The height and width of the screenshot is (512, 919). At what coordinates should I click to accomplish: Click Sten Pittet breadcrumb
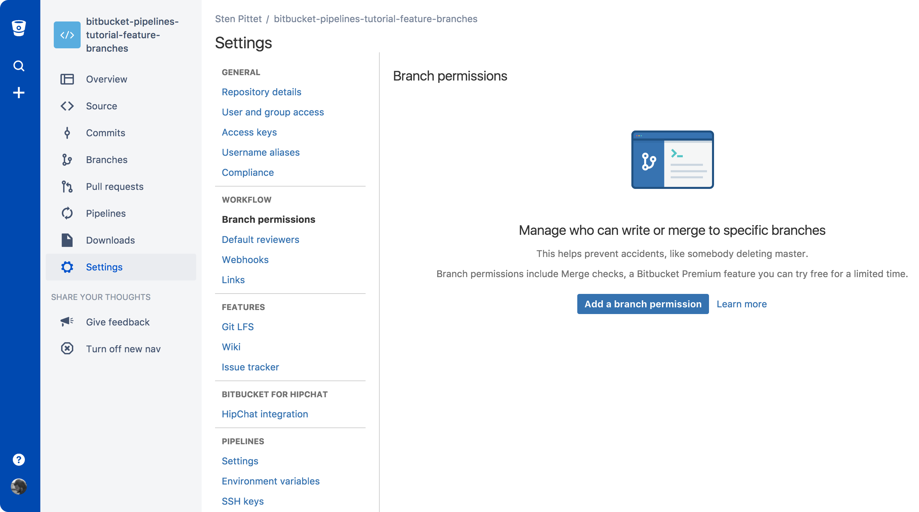tap(238, 18)
